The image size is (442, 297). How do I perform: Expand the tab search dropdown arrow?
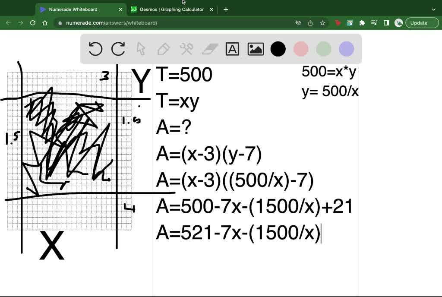click(434, 9)
